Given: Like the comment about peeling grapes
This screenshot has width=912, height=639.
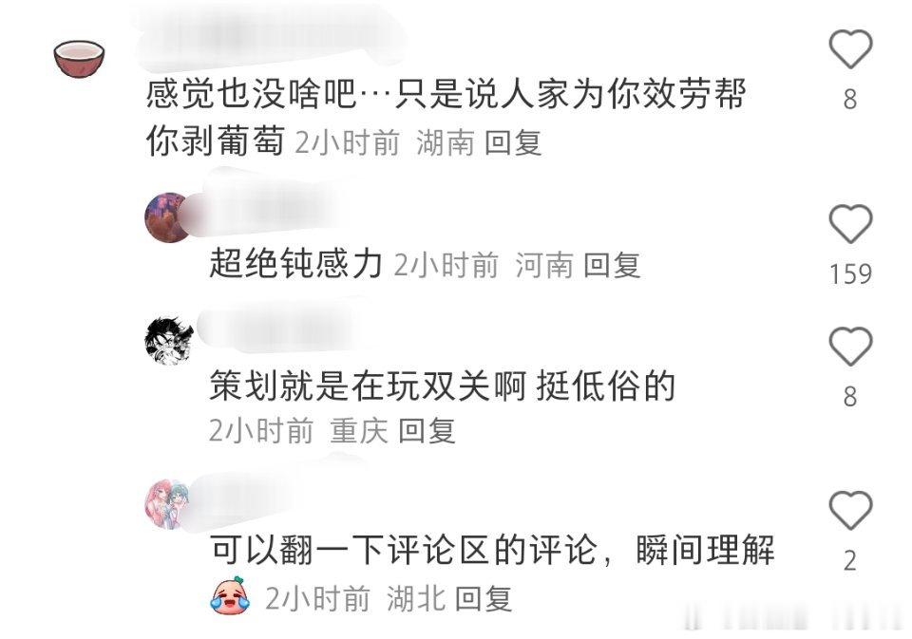Looking at the screenshot, I should [x=849, y=48].
